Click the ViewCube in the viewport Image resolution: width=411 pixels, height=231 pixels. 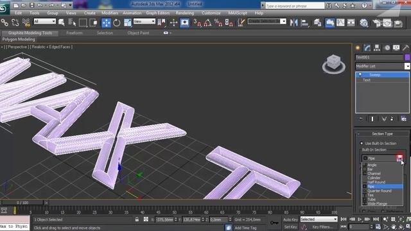pyautogui.click(x=334, y=64)
